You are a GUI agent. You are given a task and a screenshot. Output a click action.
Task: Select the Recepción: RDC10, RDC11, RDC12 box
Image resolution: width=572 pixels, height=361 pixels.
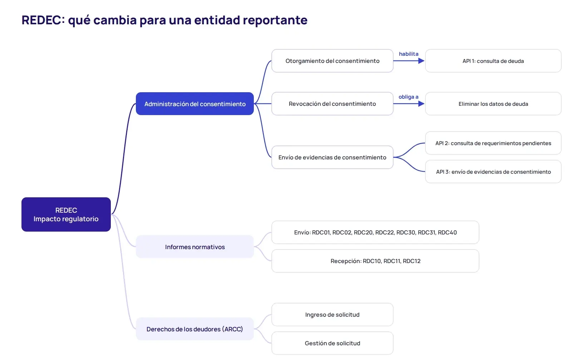pyautogui.click(x=375, y=261)
